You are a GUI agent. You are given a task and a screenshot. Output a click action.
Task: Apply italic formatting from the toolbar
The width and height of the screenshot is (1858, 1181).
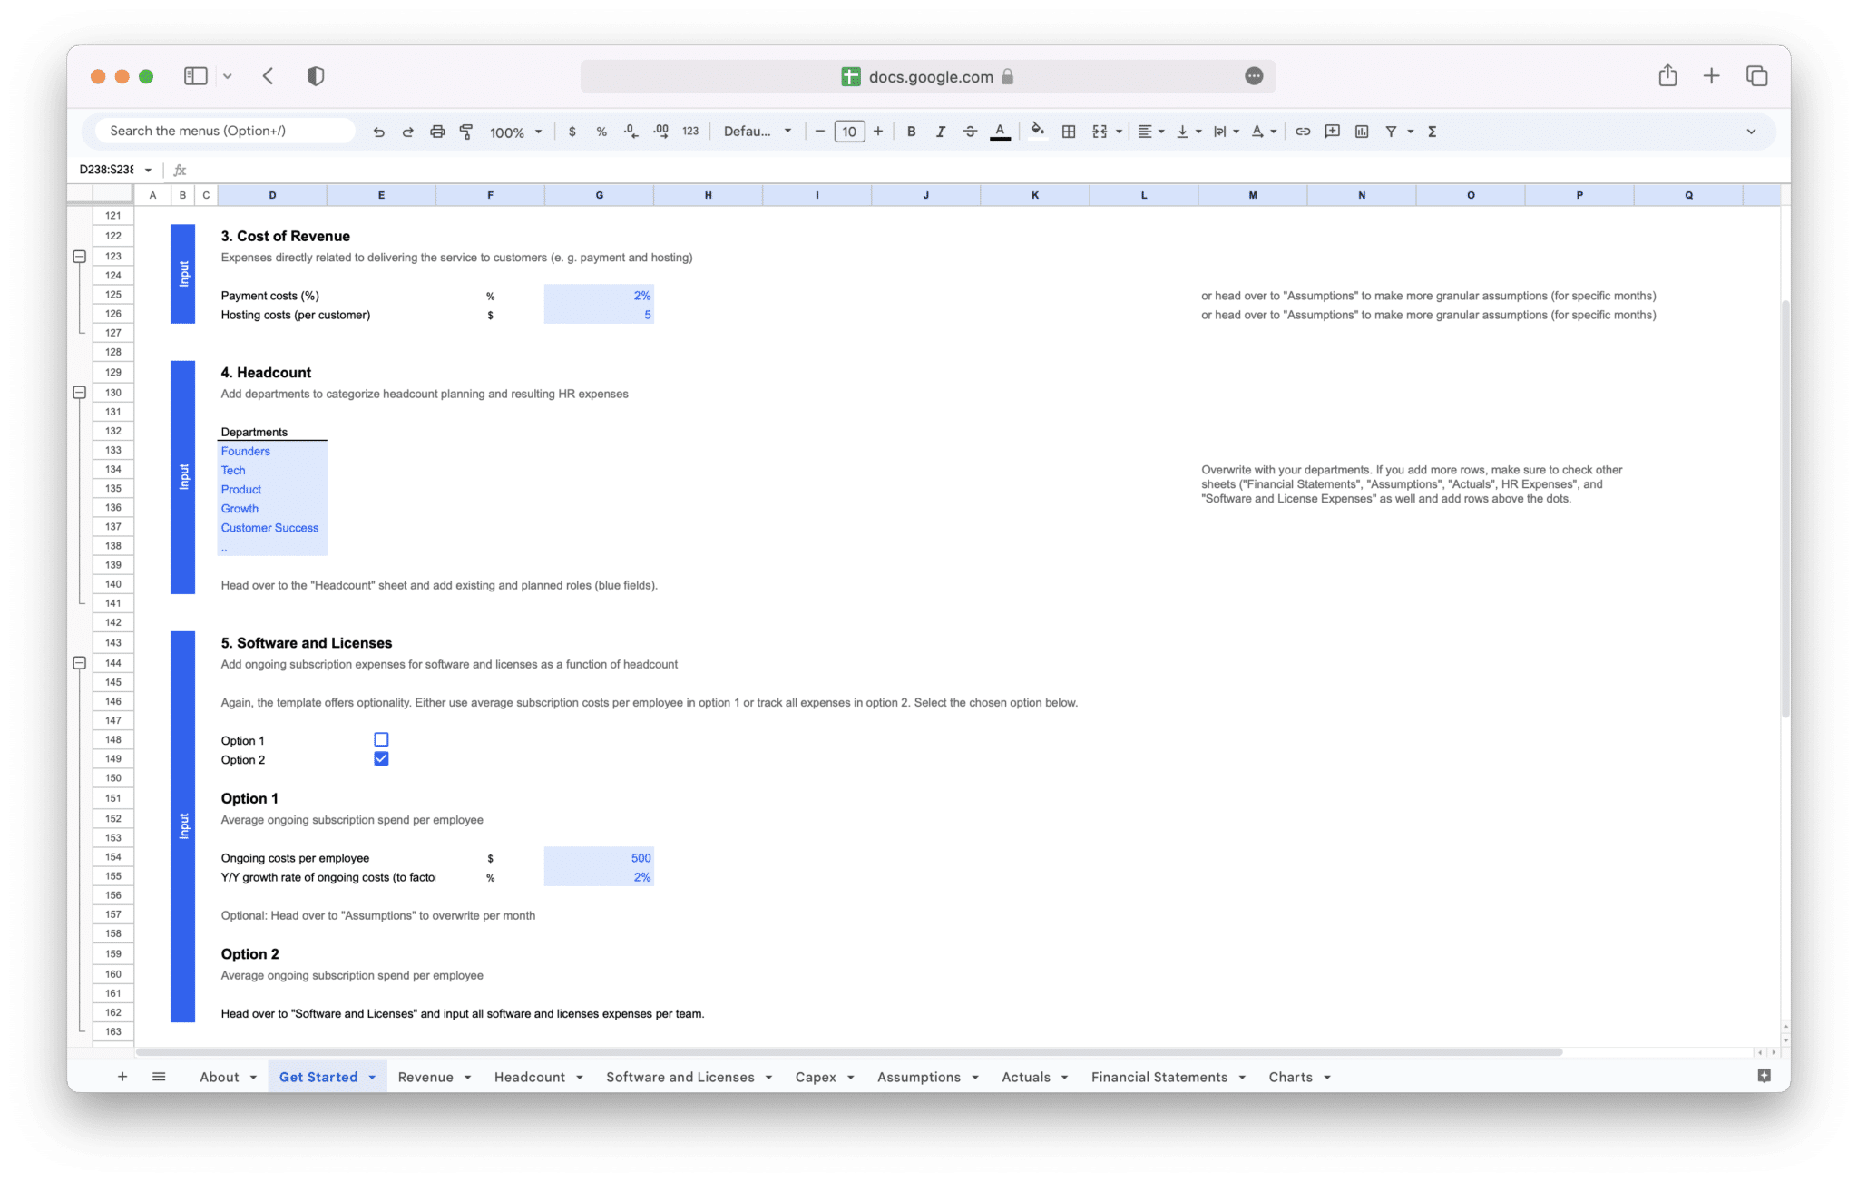(941, 131)
